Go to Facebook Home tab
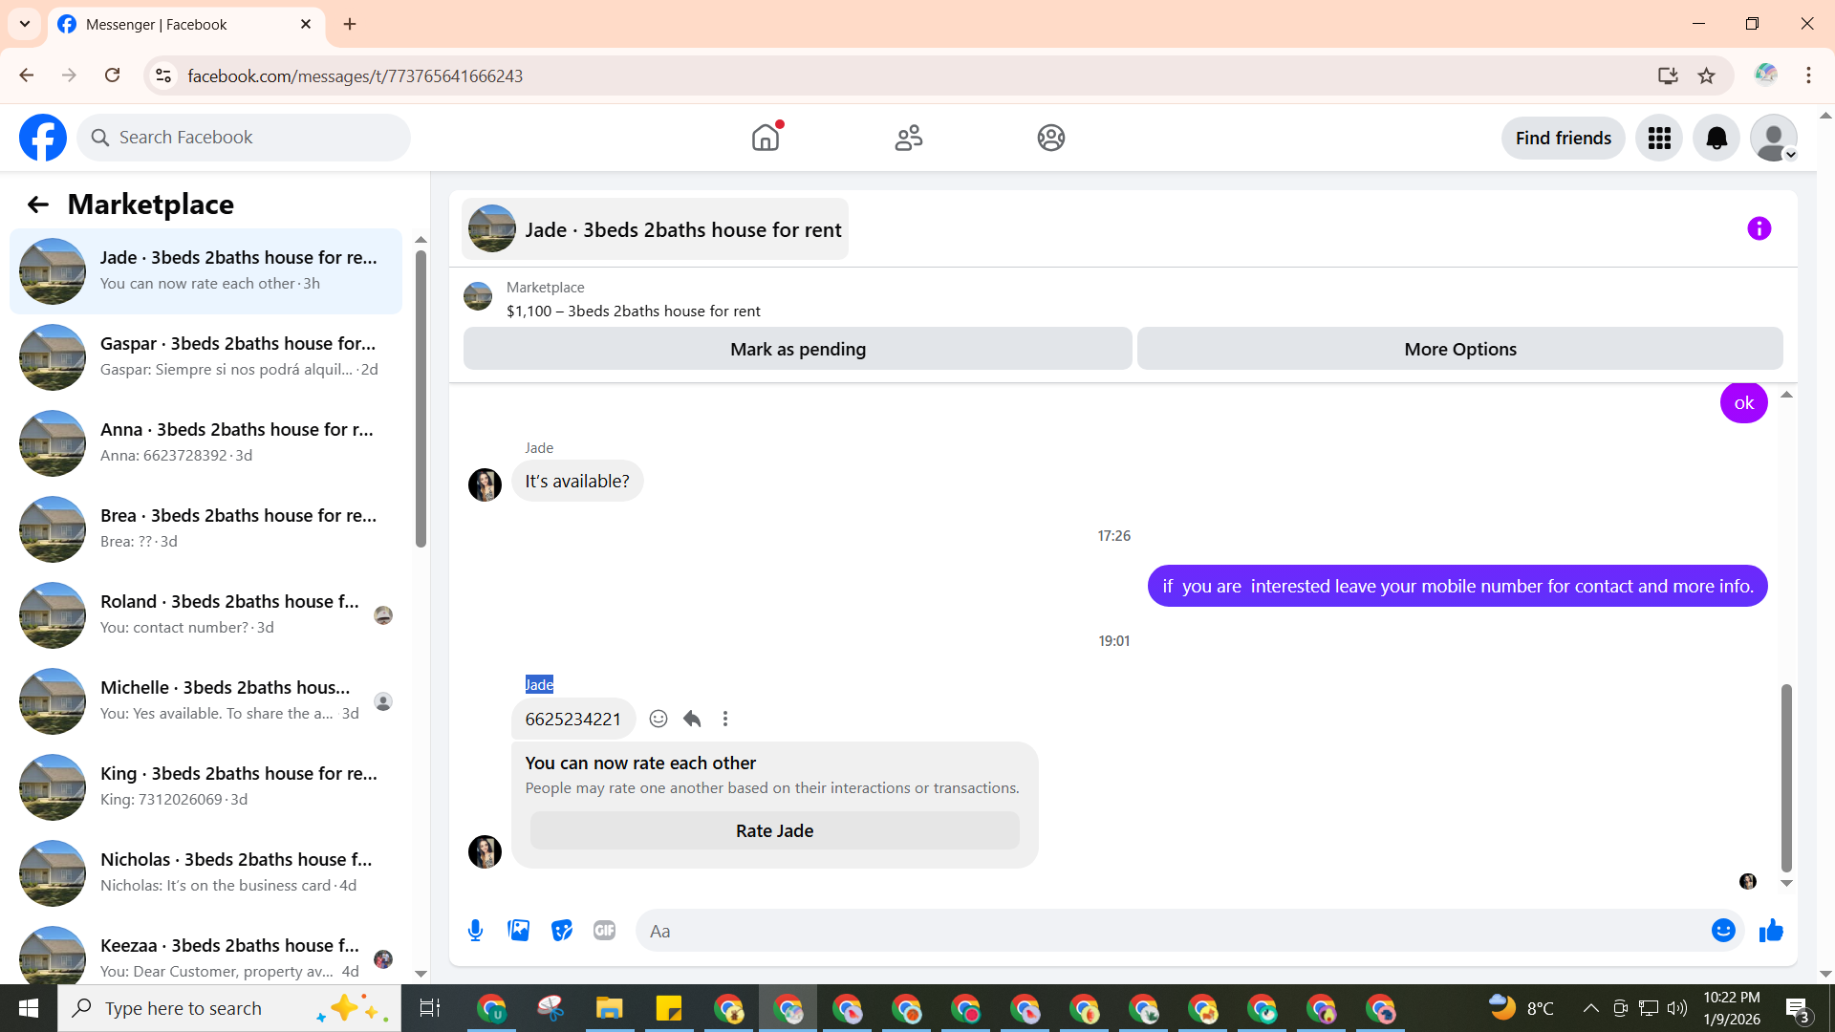Screen dimensions: 1835x1032 click(x=766, y=139)
